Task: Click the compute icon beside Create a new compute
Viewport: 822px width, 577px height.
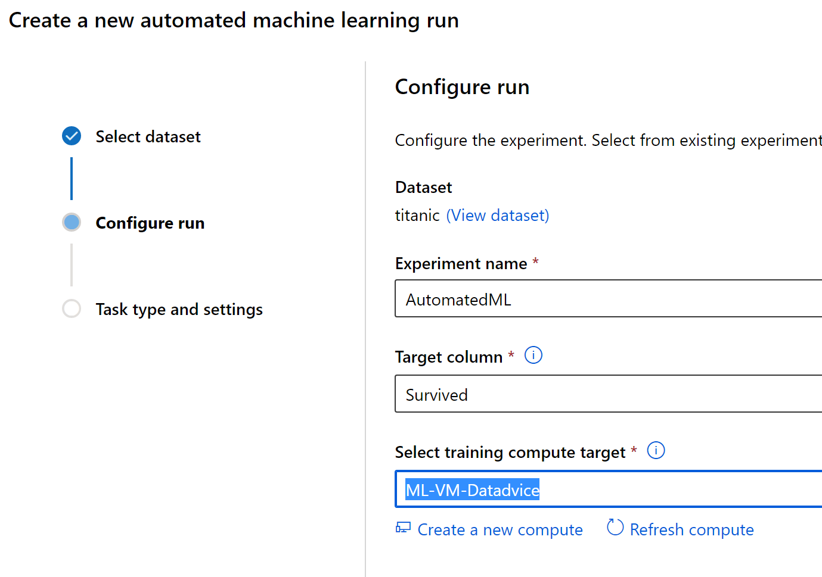Action: pyautogui.click(x=404, y=528)
